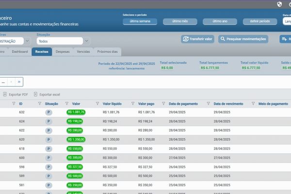The width and height of the screenshot is (291, 194).
Task: Open the filter icon for Meio de pagamento
Action: tap(253, 103)
